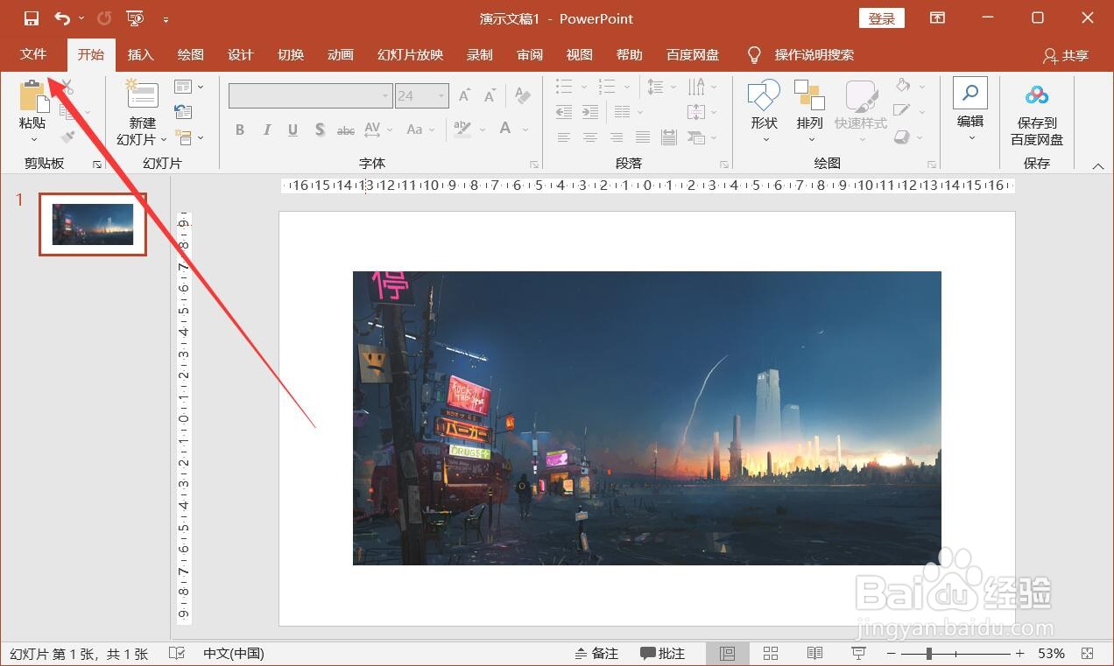Screen dimensions: 1114x666
Task: Open the font size 24 dropdown
Action: coord(441,96)
